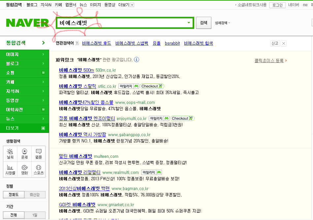The image size is (313, 220).
Task: Open 동영상 in green sidebar
Action: [24, 100]
